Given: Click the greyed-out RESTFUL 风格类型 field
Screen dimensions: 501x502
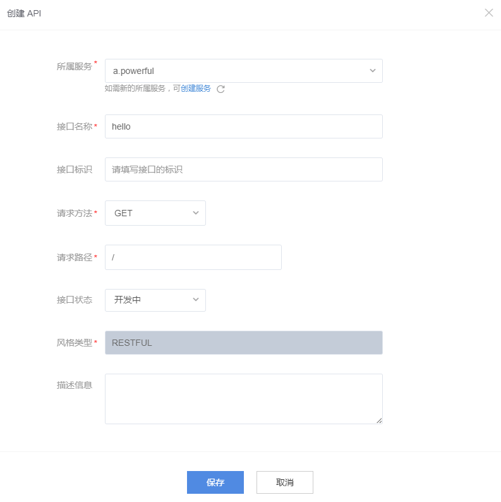Looking at the screenshot, I should point(243,343).
